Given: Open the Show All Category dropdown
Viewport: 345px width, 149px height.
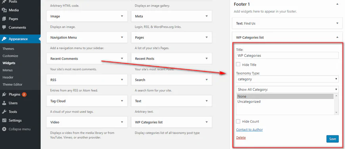Looking at the screenshot, I should 287,89.
